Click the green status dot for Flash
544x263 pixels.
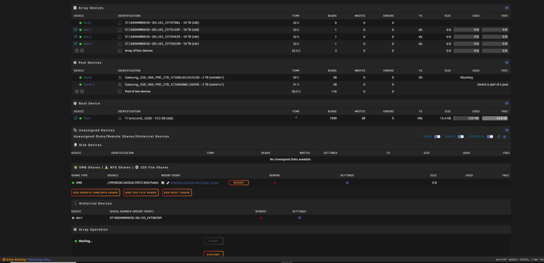tap(81, 118)
